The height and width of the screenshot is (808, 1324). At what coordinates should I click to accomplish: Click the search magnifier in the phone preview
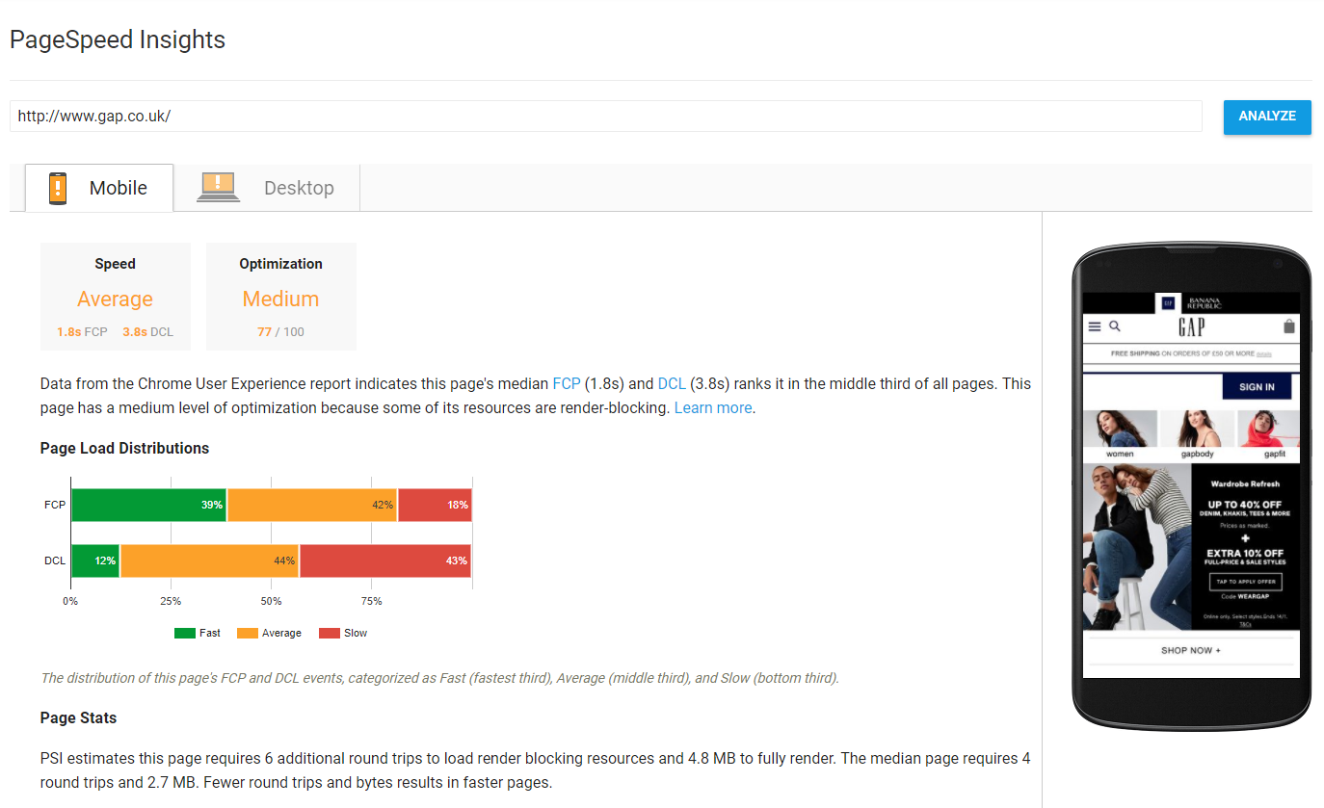(x=1115, y=326)
